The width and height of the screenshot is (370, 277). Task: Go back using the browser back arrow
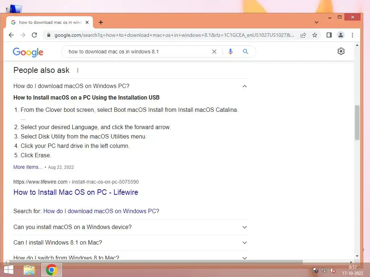[x=11, y=35]
